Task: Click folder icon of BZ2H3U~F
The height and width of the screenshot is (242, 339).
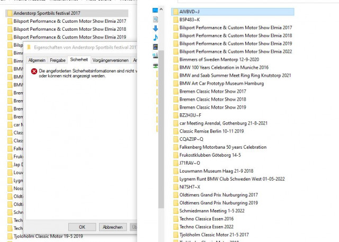Action: click(175, 115)
